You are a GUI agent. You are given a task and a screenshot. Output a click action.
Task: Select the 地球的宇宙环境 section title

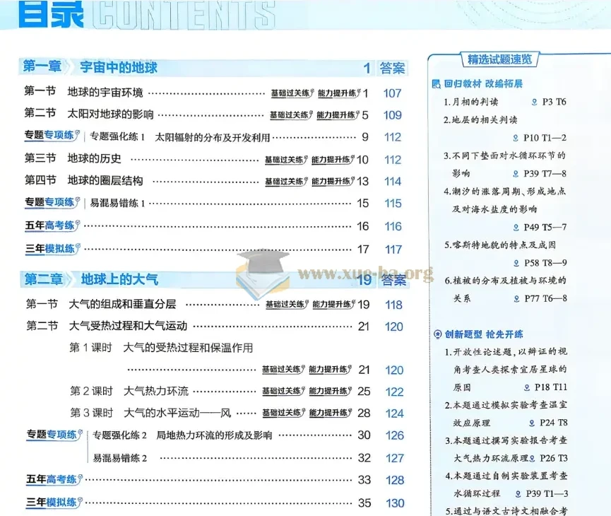[x=105, y=93]
